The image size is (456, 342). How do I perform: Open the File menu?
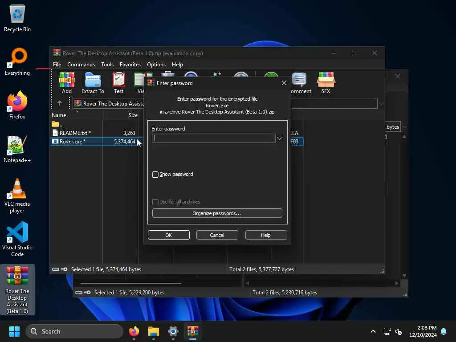coord(57,65)
